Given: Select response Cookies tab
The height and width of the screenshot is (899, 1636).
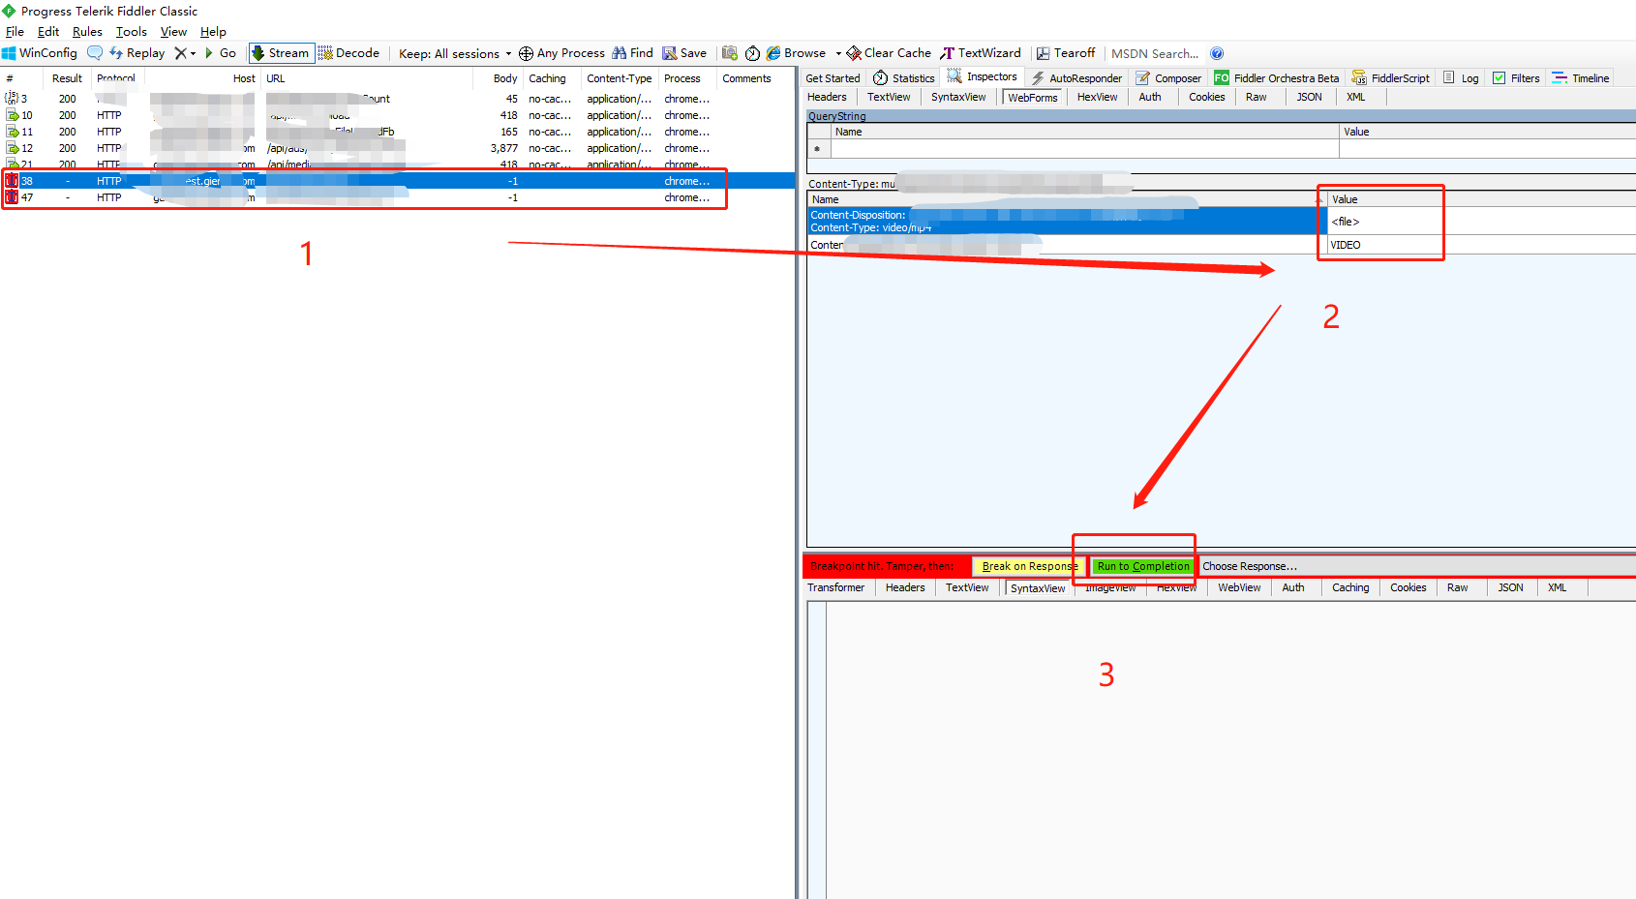Looking at the screenshot, I should tap(1408, 587).
